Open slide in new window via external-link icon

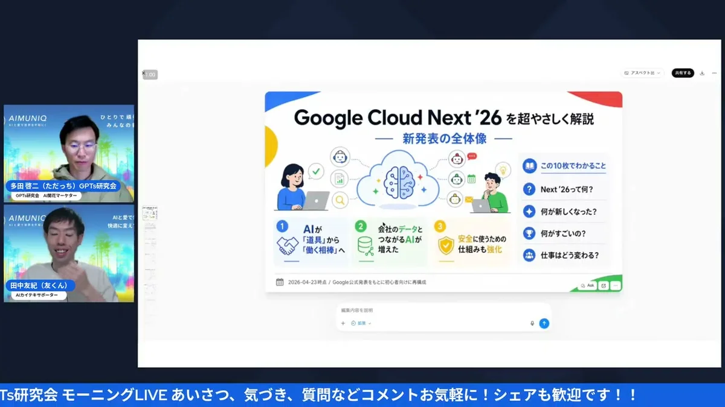[x=603, y=285]
